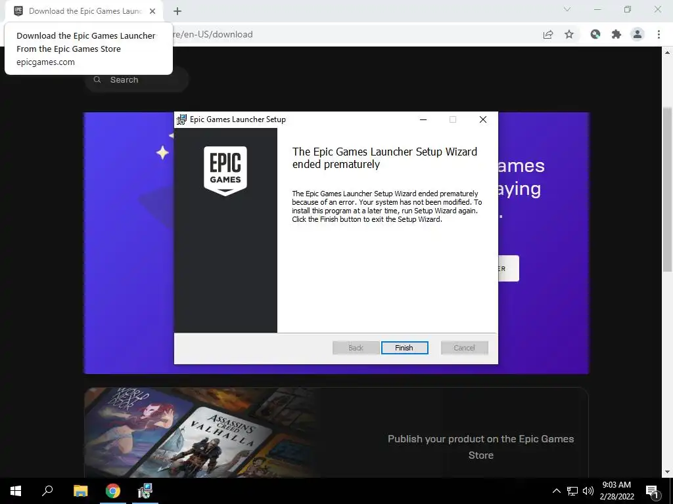Minimize the Epic Games Launcher Setup dialog
The height and width of the screenshot is (504, 673).
pos(423,119)
